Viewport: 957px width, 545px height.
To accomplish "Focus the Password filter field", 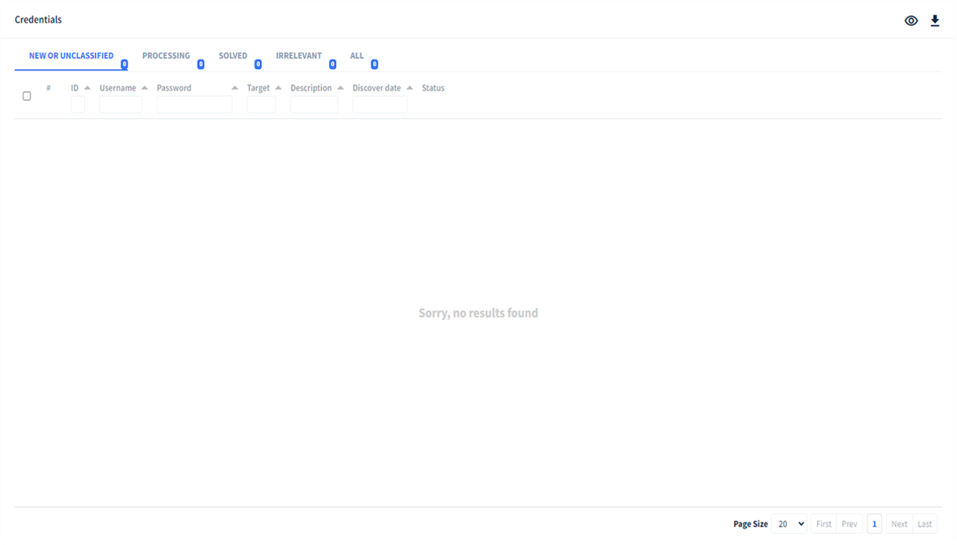I will click(194, 105).
